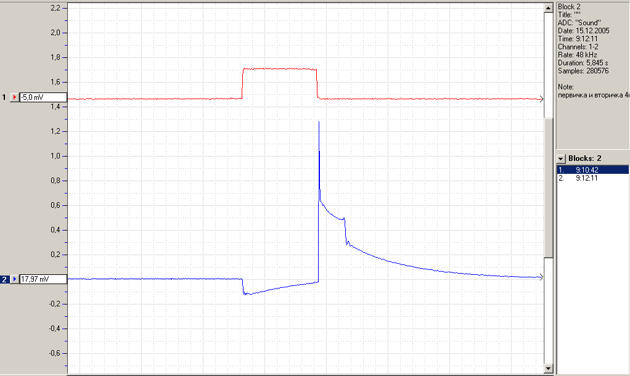Click the Title: "" info line
The image size is (630, 376).
point(569,15)
